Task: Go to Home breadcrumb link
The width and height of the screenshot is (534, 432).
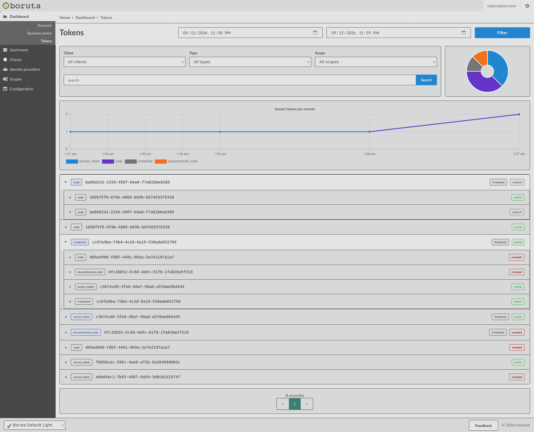Action: coord(65,18)
